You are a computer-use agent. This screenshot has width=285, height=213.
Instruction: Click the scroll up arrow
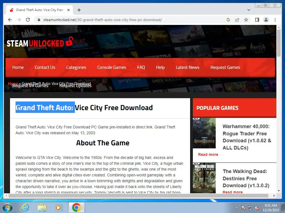[x=279, y=27]
